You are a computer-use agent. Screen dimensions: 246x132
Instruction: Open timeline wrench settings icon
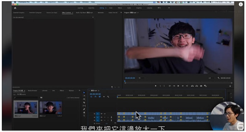point(108,97)
